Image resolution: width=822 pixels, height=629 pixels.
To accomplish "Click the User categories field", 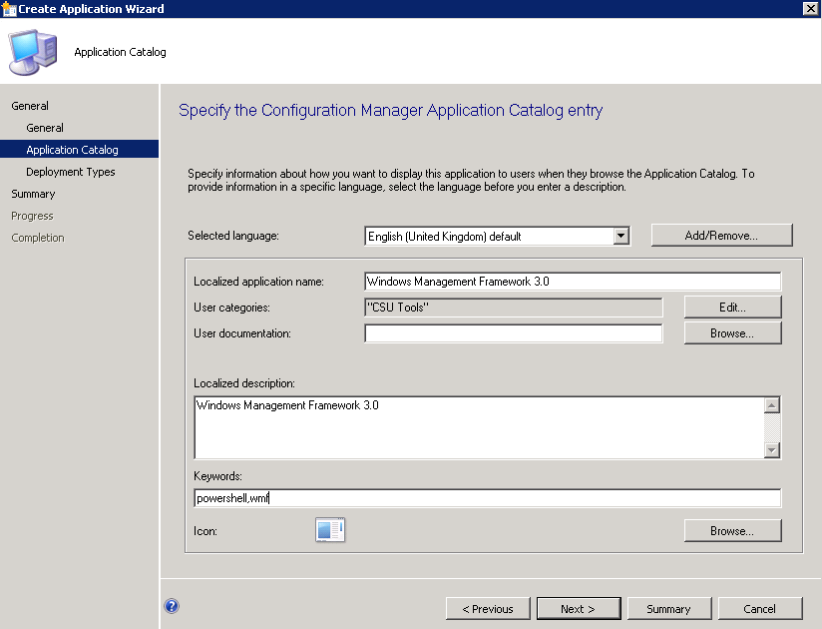I will (x=513, y=308).
